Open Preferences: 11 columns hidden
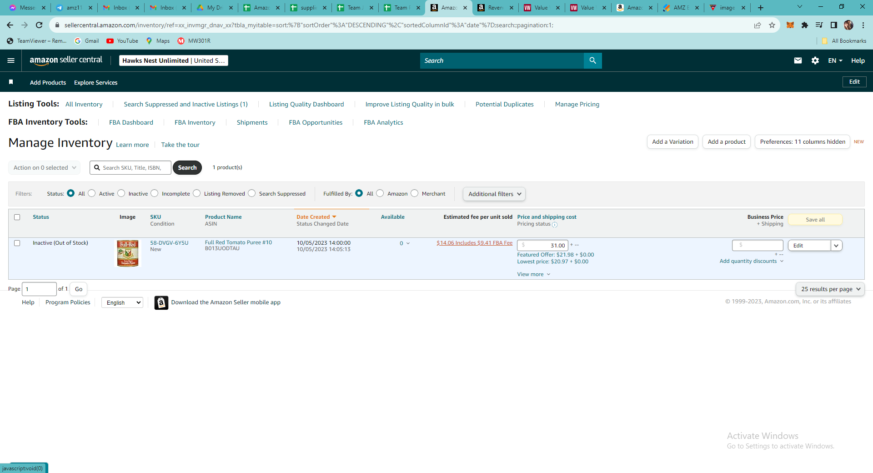The width and height of the screenshot is (873, 473). [803, 141]
